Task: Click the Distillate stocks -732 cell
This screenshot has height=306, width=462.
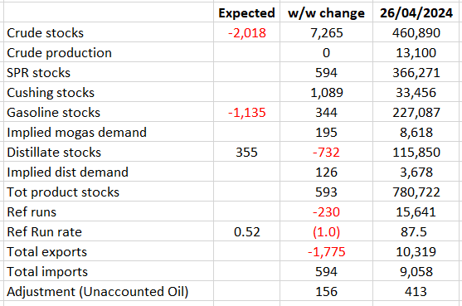Action: [x=326, y=152]
